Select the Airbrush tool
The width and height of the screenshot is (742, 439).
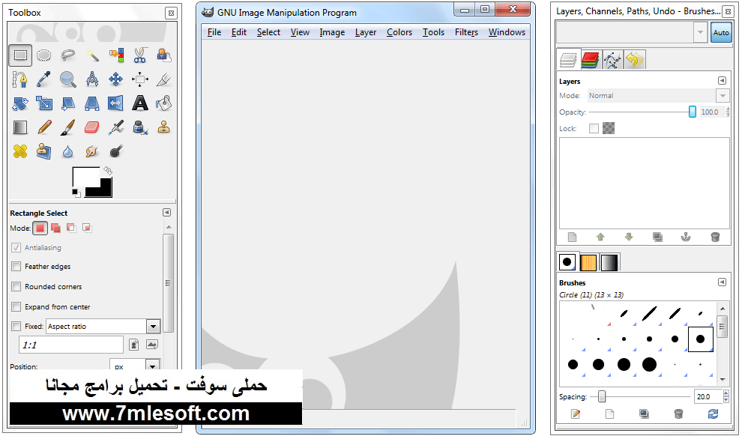(x=116, y=127)
